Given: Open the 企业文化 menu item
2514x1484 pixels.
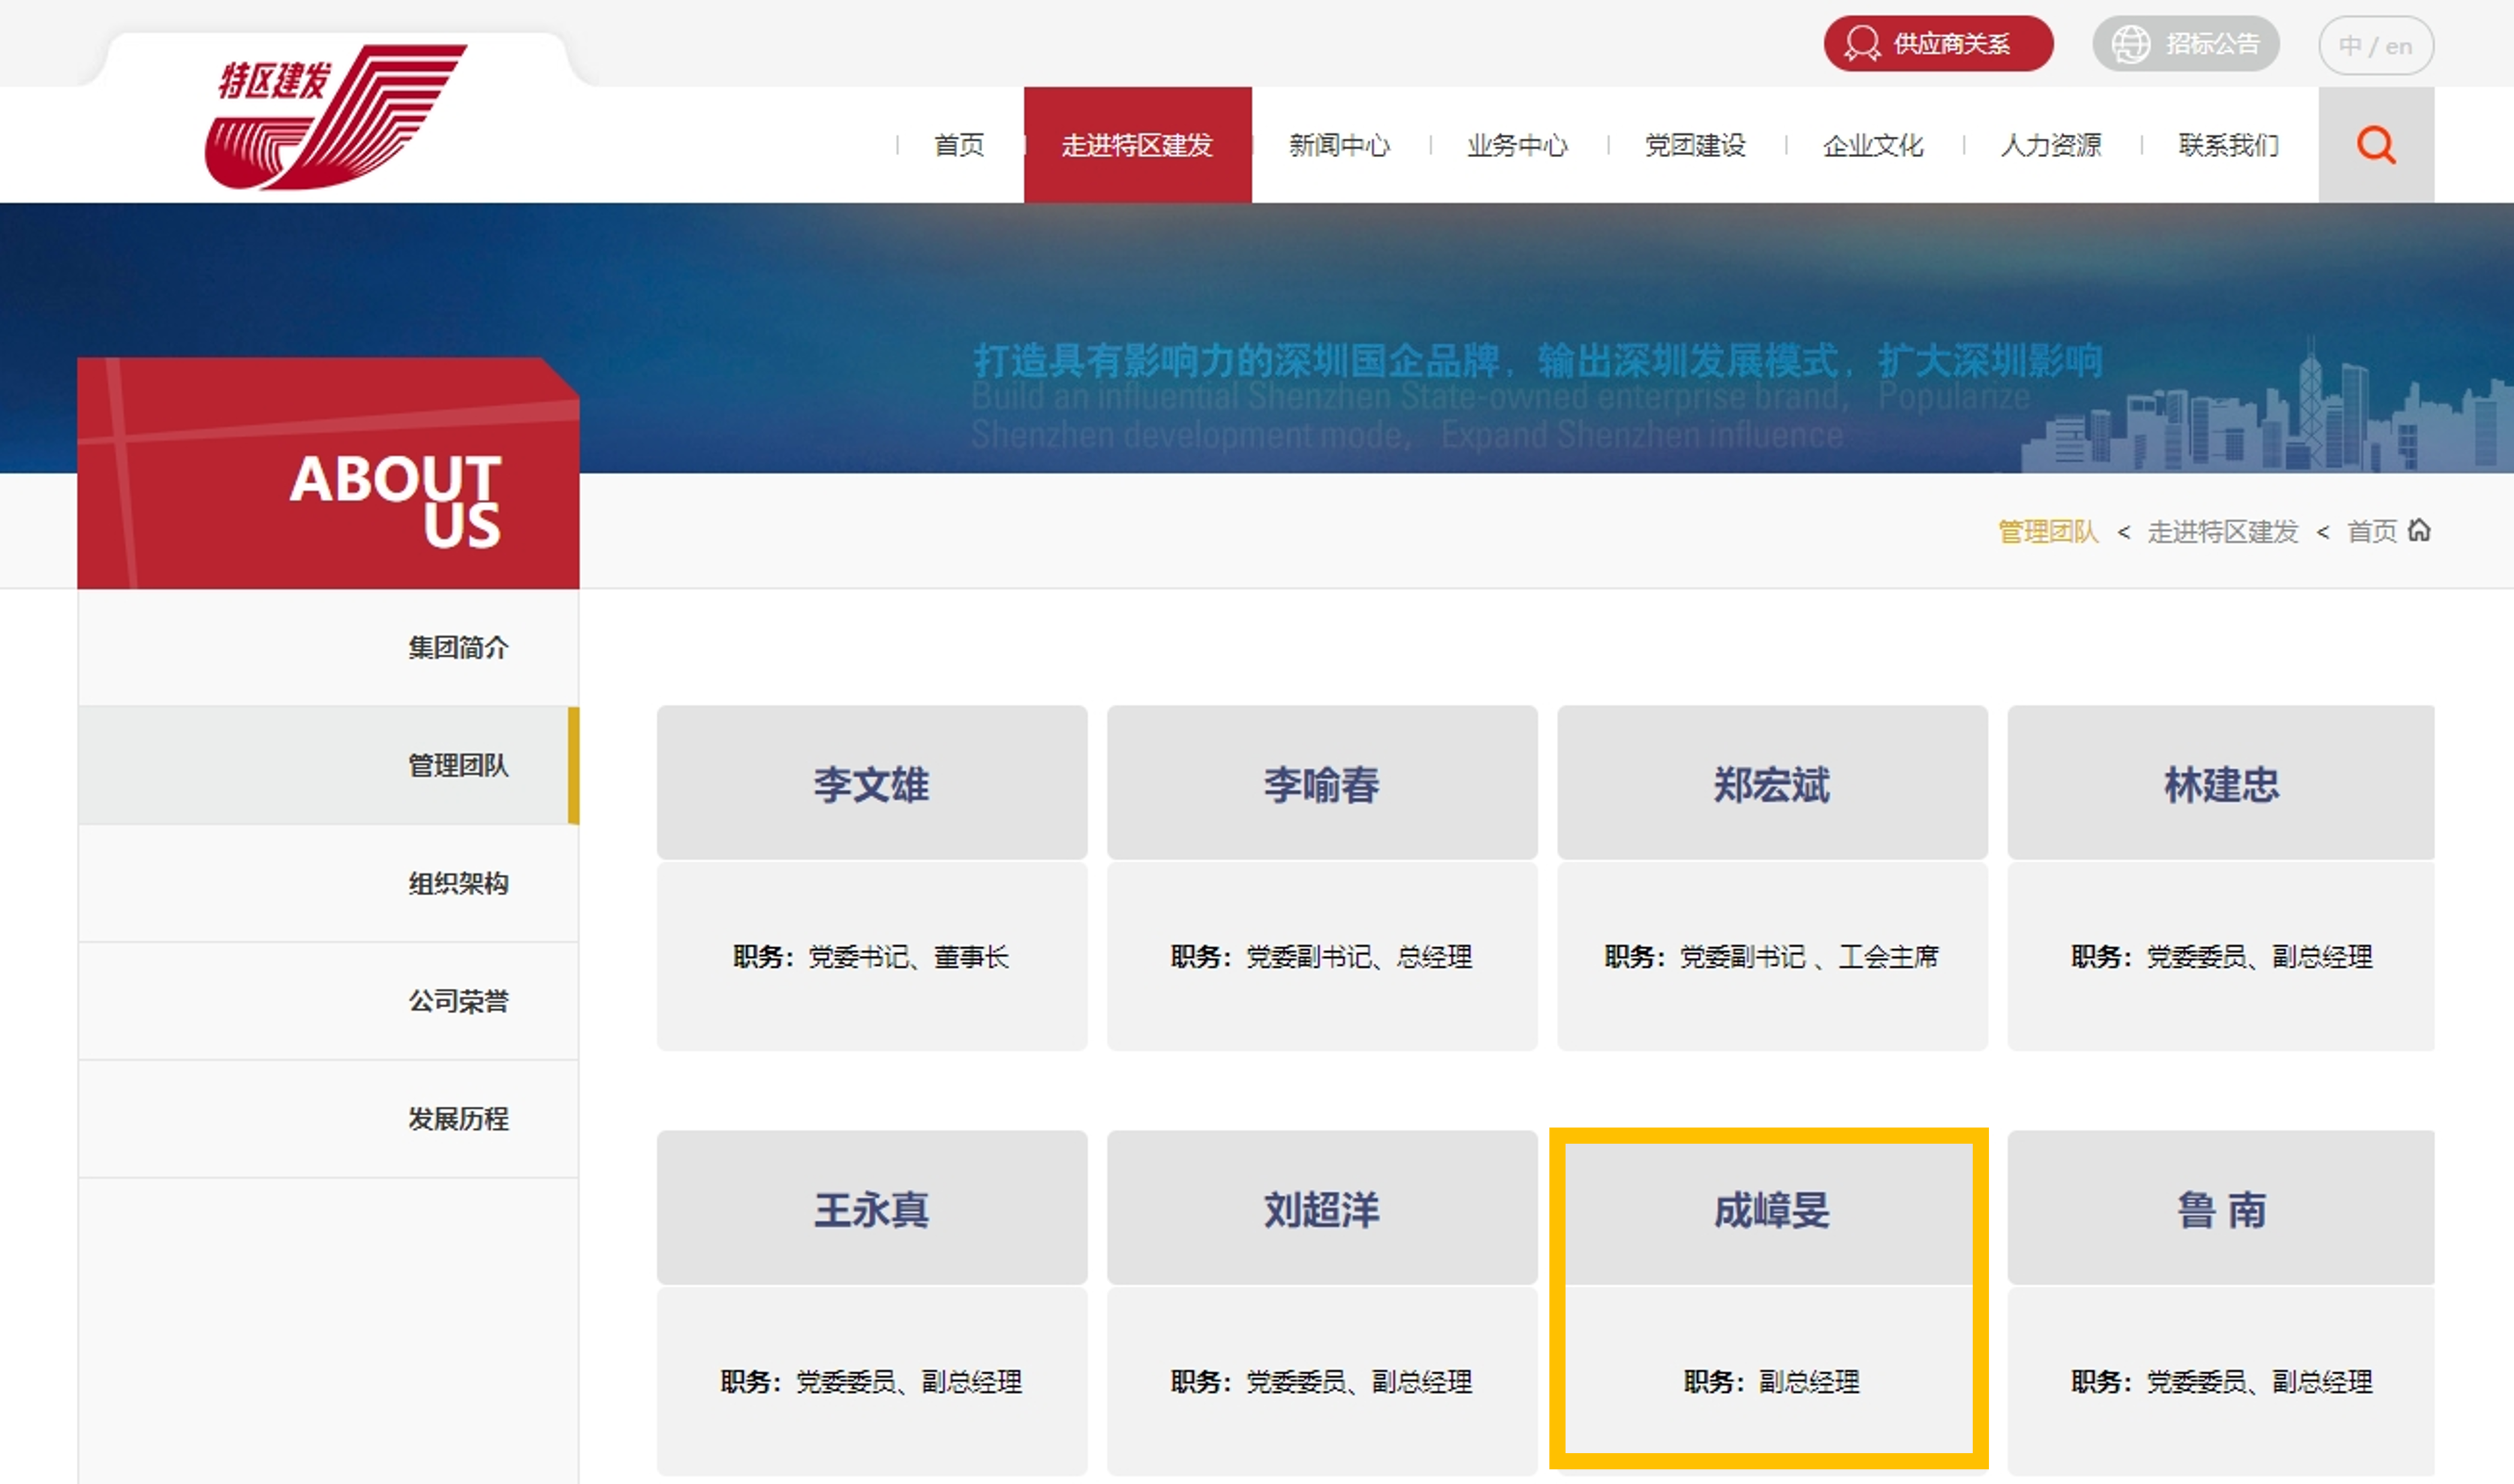Looking at the screenshot, I should [x=1874, y=145].
